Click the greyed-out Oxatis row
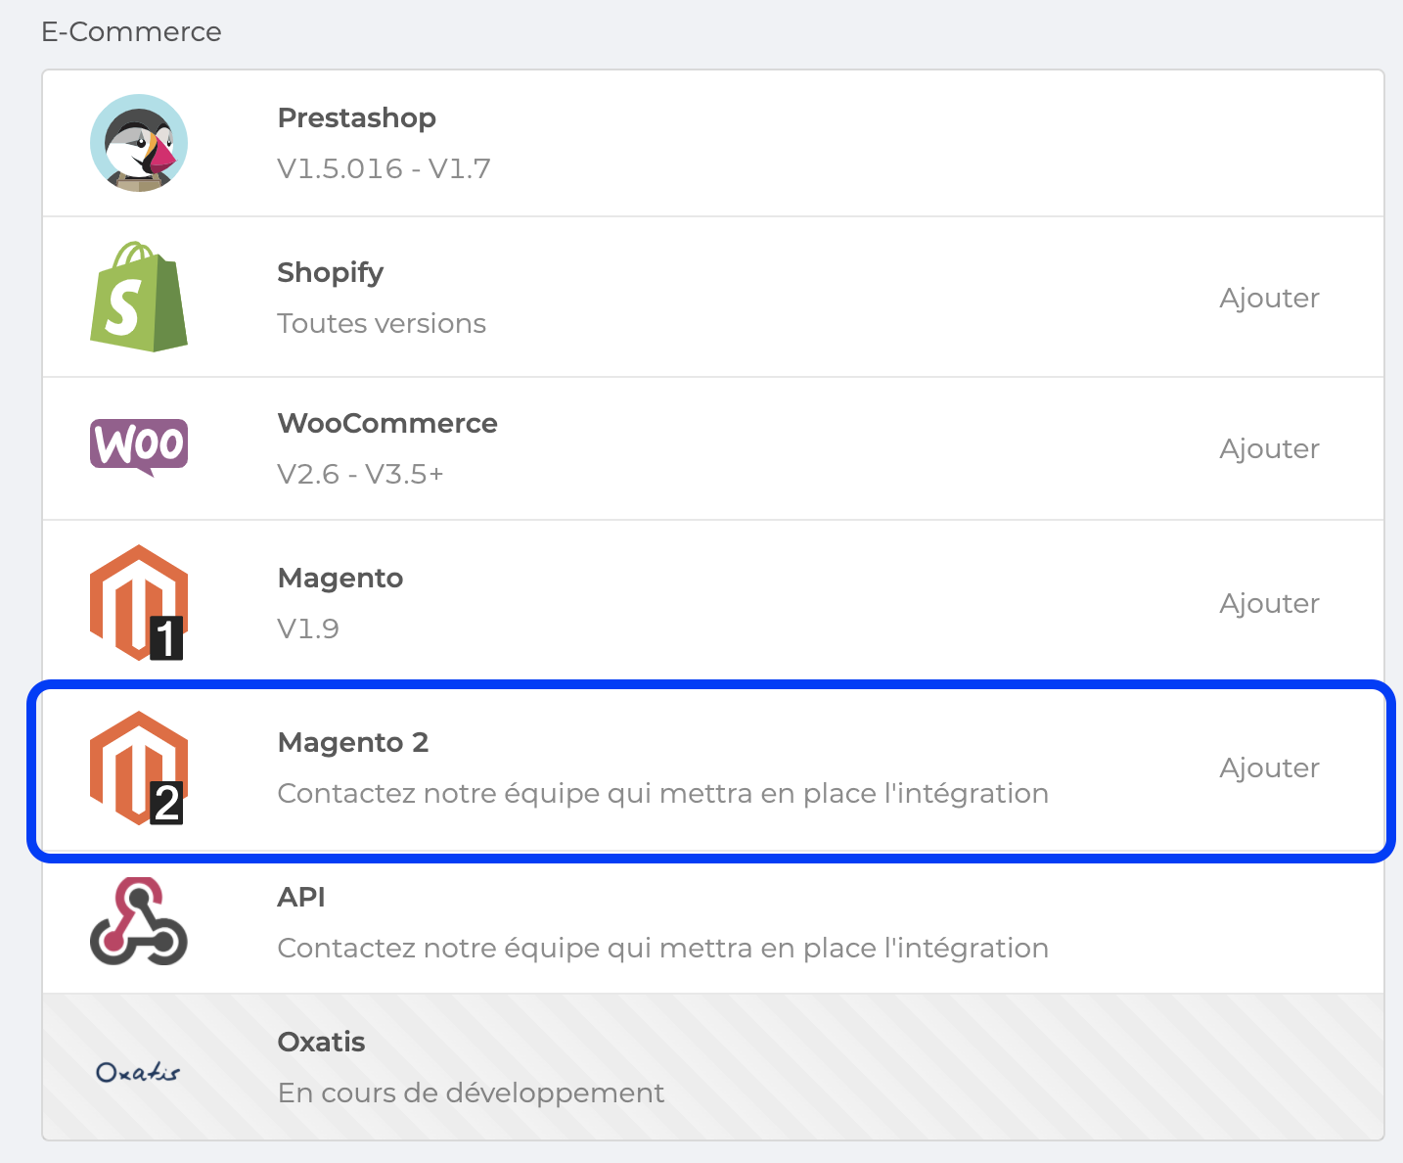The width and height of the screenshot is (1403, 1163). pyautogui.click(x=685, y=1067)
